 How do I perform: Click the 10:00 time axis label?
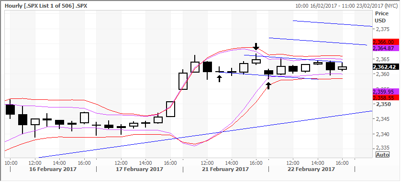tap(11, 162)
